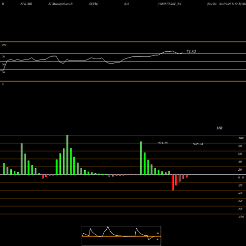
Task: Open the mini overview chart thumbnail
Action: pos(122,236)
